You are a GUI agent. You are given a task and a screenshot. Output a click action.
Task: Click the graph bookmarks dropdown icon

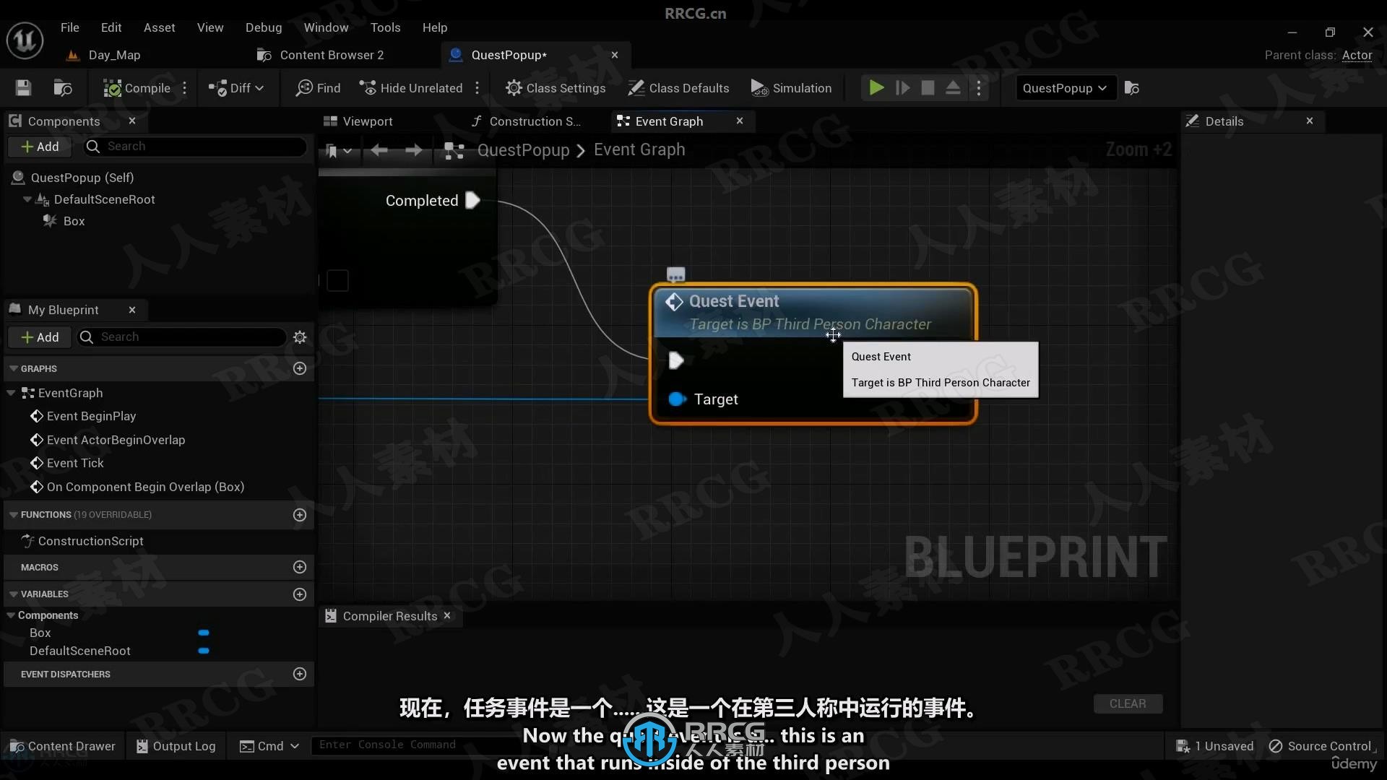point(338,150)
